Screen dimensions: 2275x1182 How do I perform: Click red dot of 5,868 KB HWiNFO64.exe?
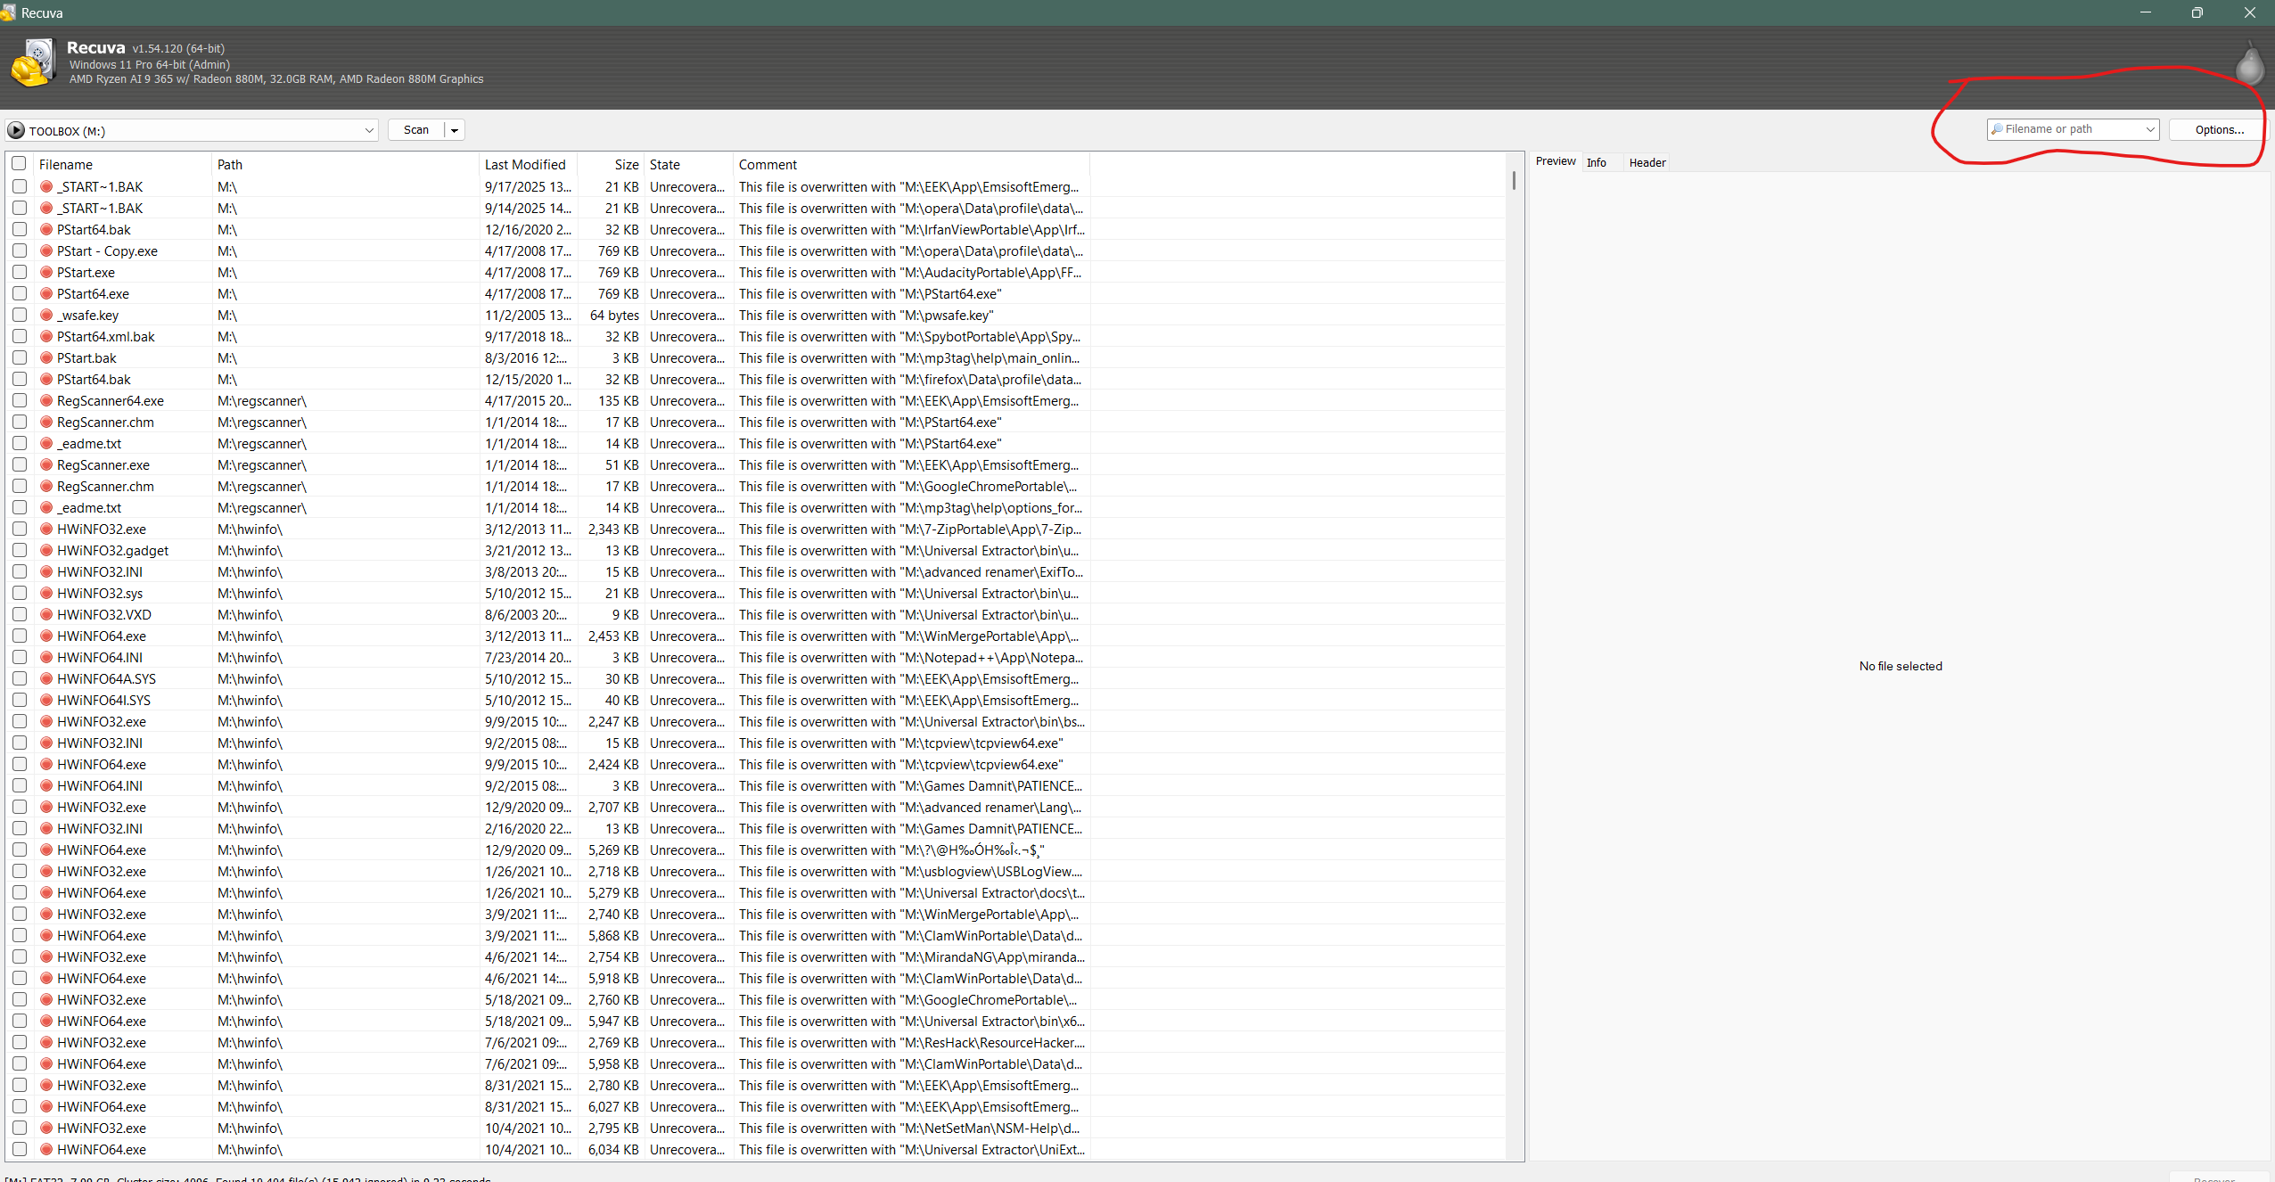46,936
